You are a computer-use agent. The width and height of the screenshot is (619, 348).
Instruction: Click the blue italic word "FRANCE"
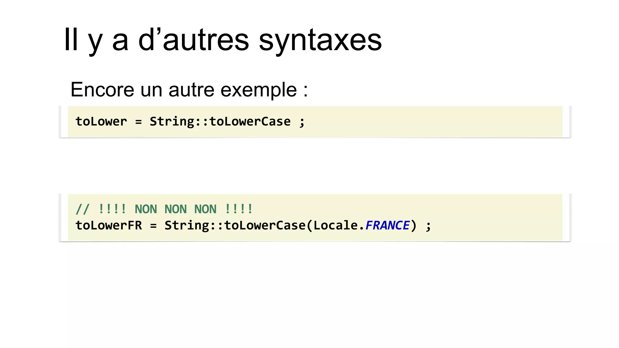point(387,225)
